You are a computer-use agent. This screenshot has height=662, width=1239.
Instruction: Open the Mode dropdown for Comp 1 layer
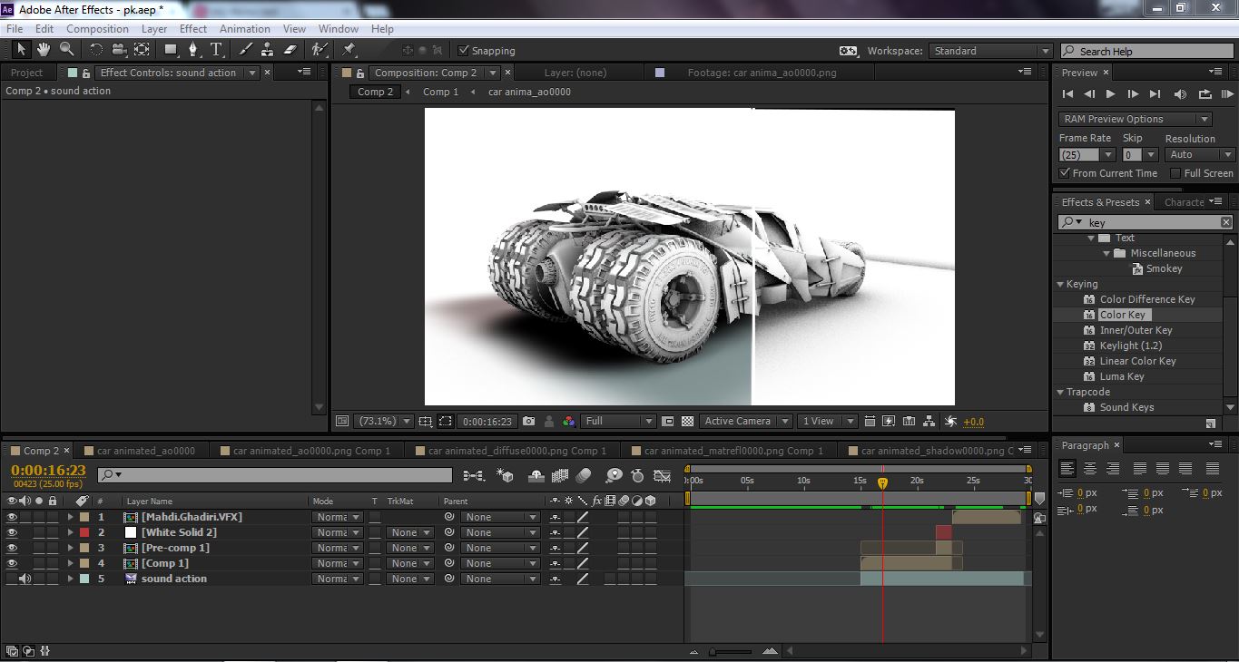[x=338, y=563]
